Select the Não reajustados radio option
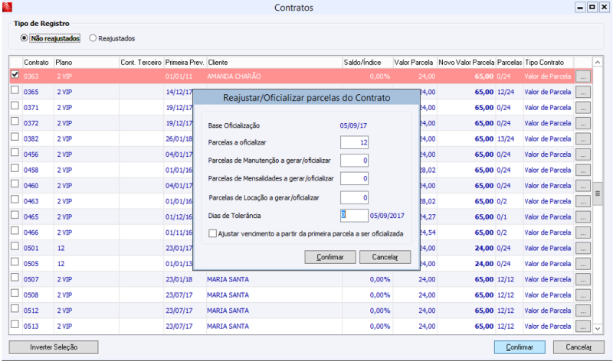 pyautogui.click(x=25, y=37)
